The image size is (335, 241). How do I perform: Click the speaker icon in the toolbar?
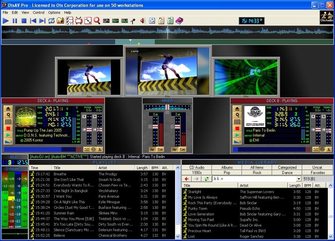pos(143,21)
